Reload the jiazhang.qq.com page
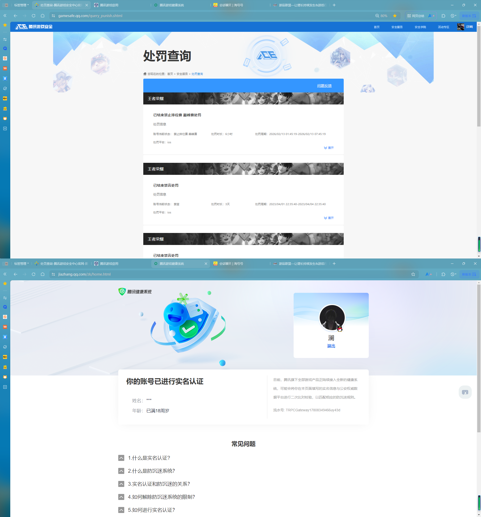Viewport: 481px width, 517px height. click(x=34, y=274)
